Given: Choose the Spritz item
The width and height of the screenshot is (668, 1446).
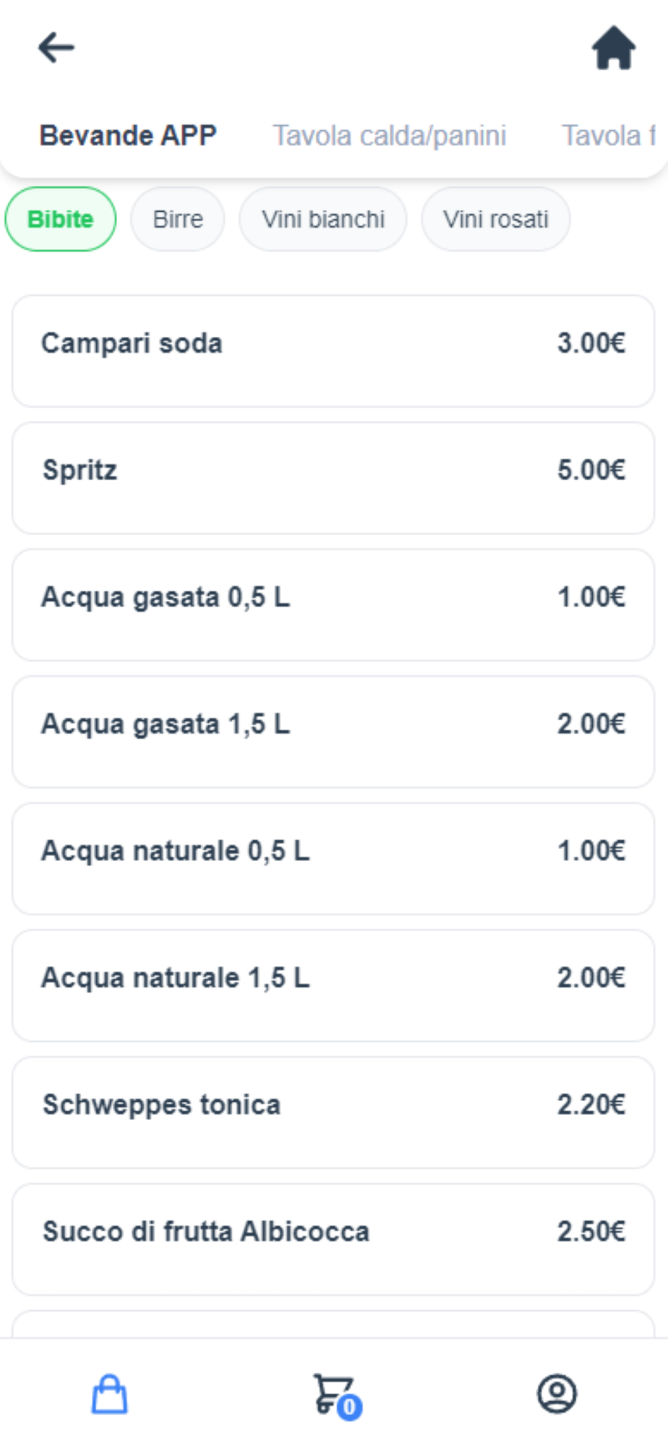Looking at the screenshot, I should [333, 478].
